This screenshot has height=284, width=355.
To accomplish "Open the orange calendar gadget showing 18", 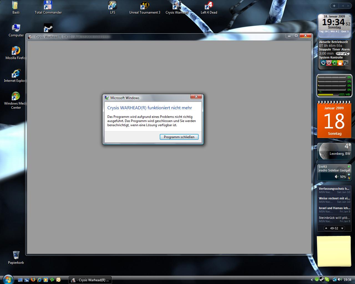I will click(x=334, y=120).
